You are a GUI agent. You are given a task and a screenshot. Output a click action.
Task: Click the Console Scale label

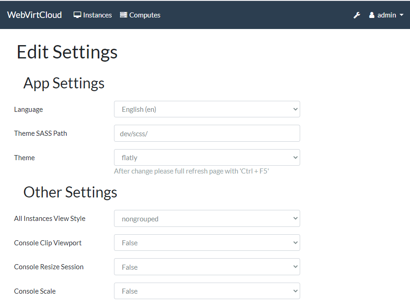35,291
